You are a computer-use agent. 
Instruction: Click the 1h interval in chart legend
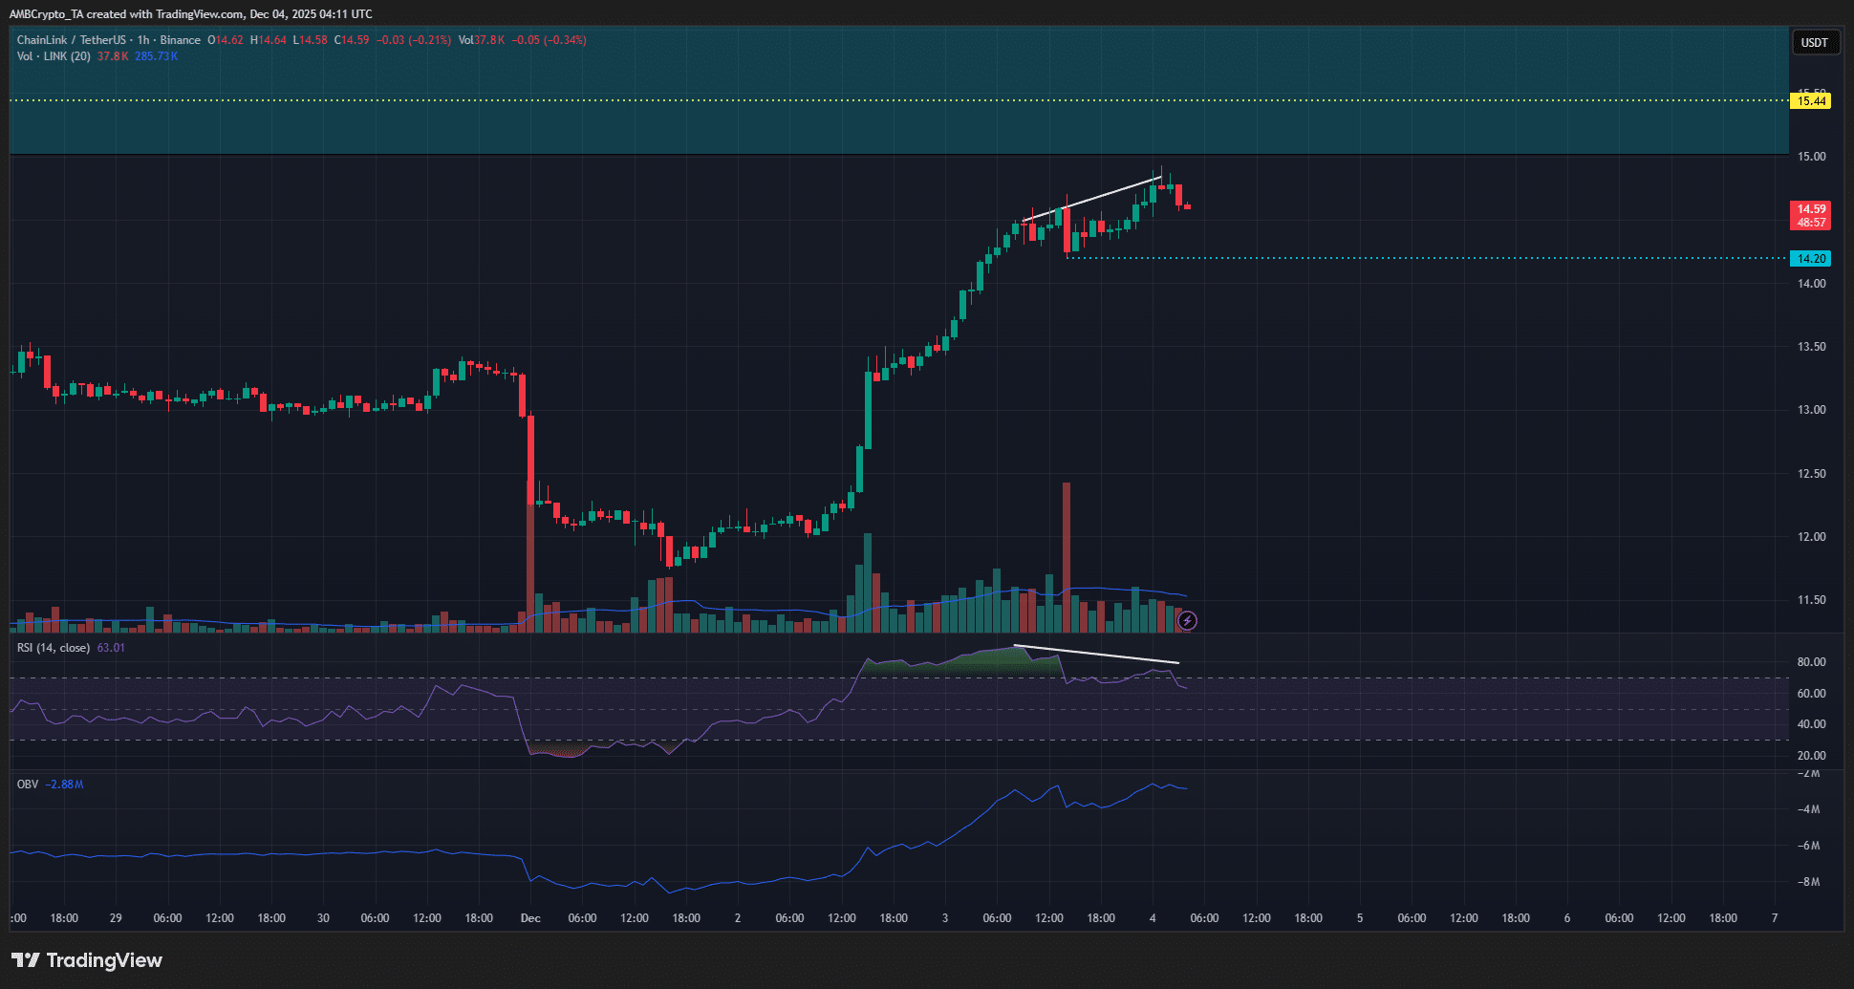pyautogui.click(x=143, y=40)
